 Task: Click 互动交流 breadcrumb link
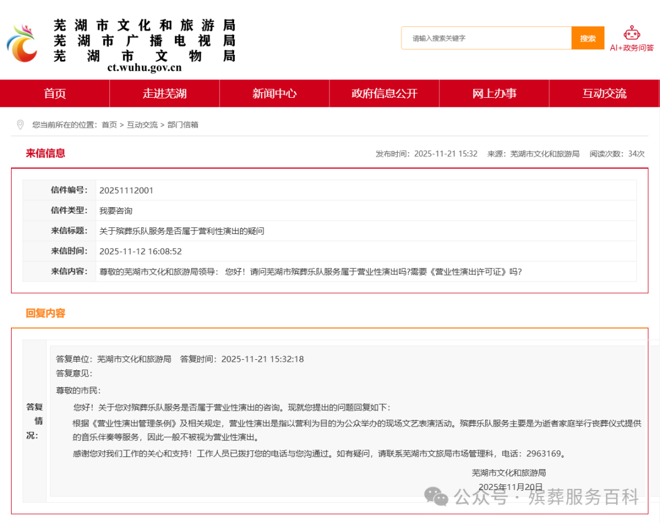coord(143,124)
